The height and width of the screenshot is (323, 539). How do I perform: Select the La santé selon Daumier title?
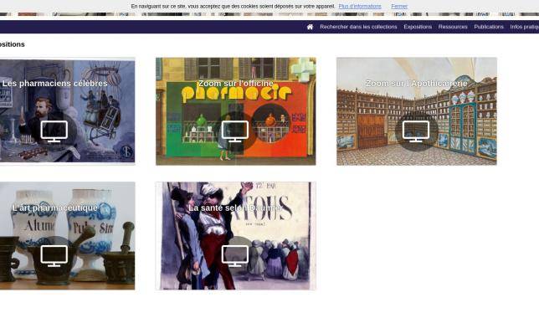235,208
